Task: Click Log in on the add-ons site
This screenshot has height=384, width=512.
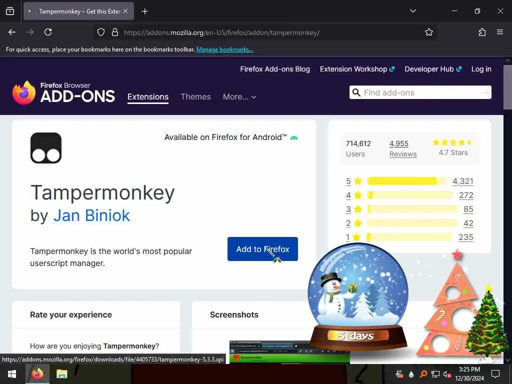Action: [481, 69]
